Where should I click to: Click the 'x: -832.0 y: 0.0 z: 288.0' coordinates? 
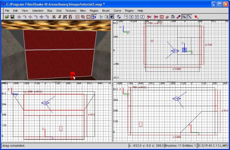[146, 146]
